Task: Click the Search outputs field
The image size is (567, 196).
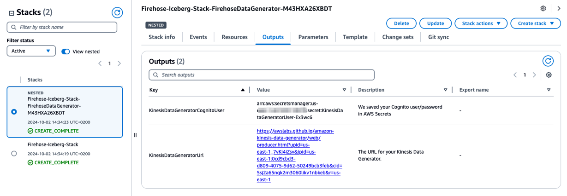Action: (262, 75)
